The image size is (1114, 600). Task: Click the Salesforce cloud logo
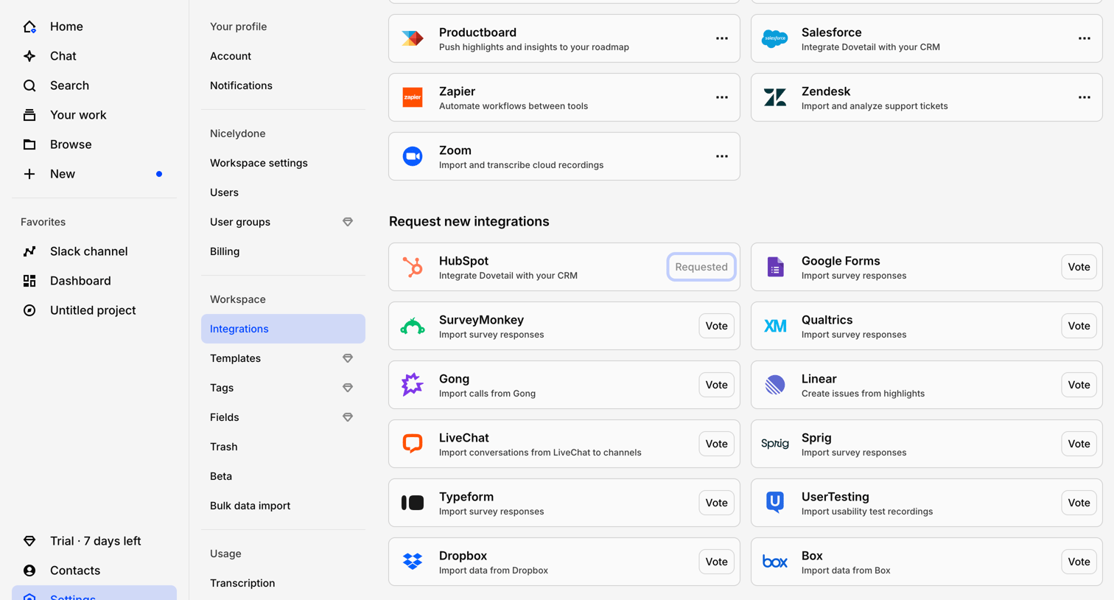click(775, 38)
